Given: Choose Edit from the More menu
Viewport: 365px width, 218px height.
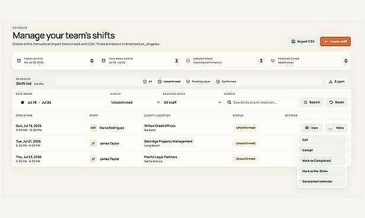Looking at the screenshot, I should [x=322, y=140].
